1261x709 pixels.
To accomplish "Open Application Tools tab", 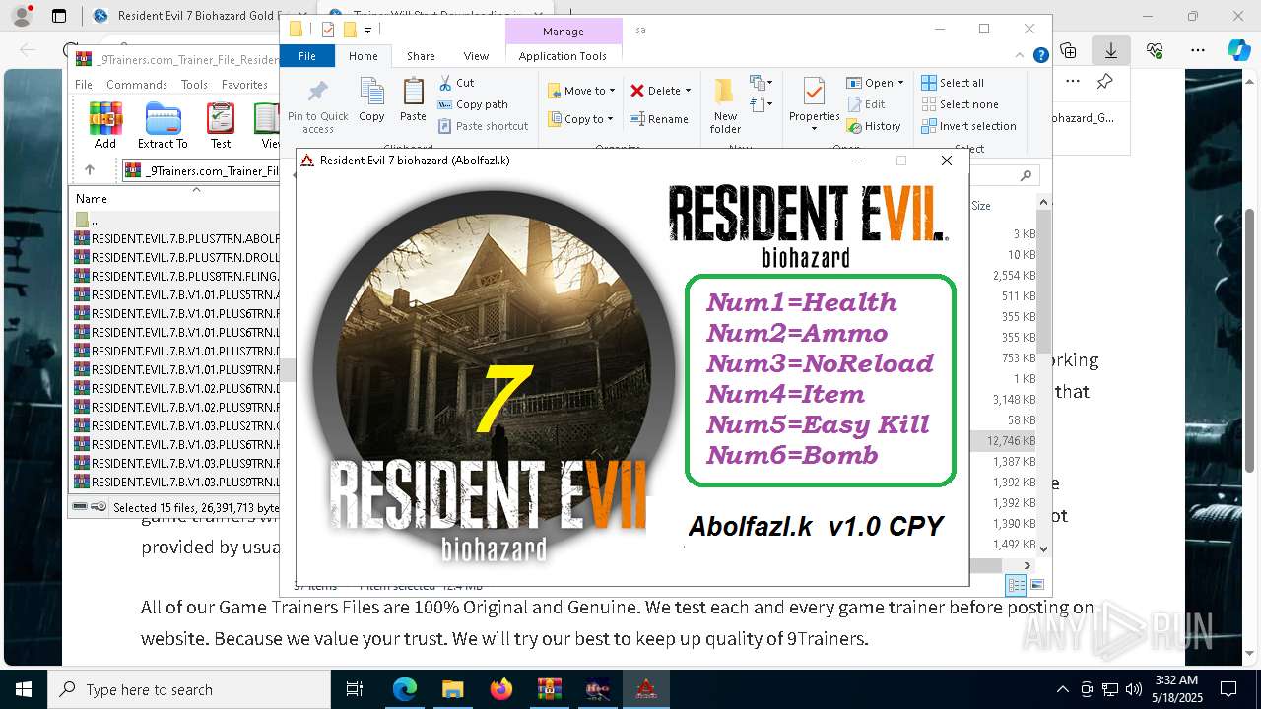I will pos(563,56).
